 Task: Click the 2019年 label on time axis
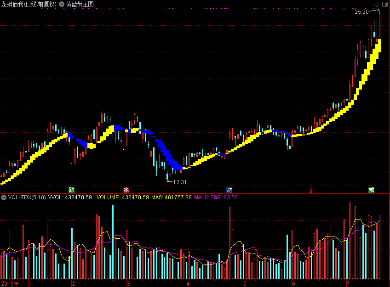10,283
